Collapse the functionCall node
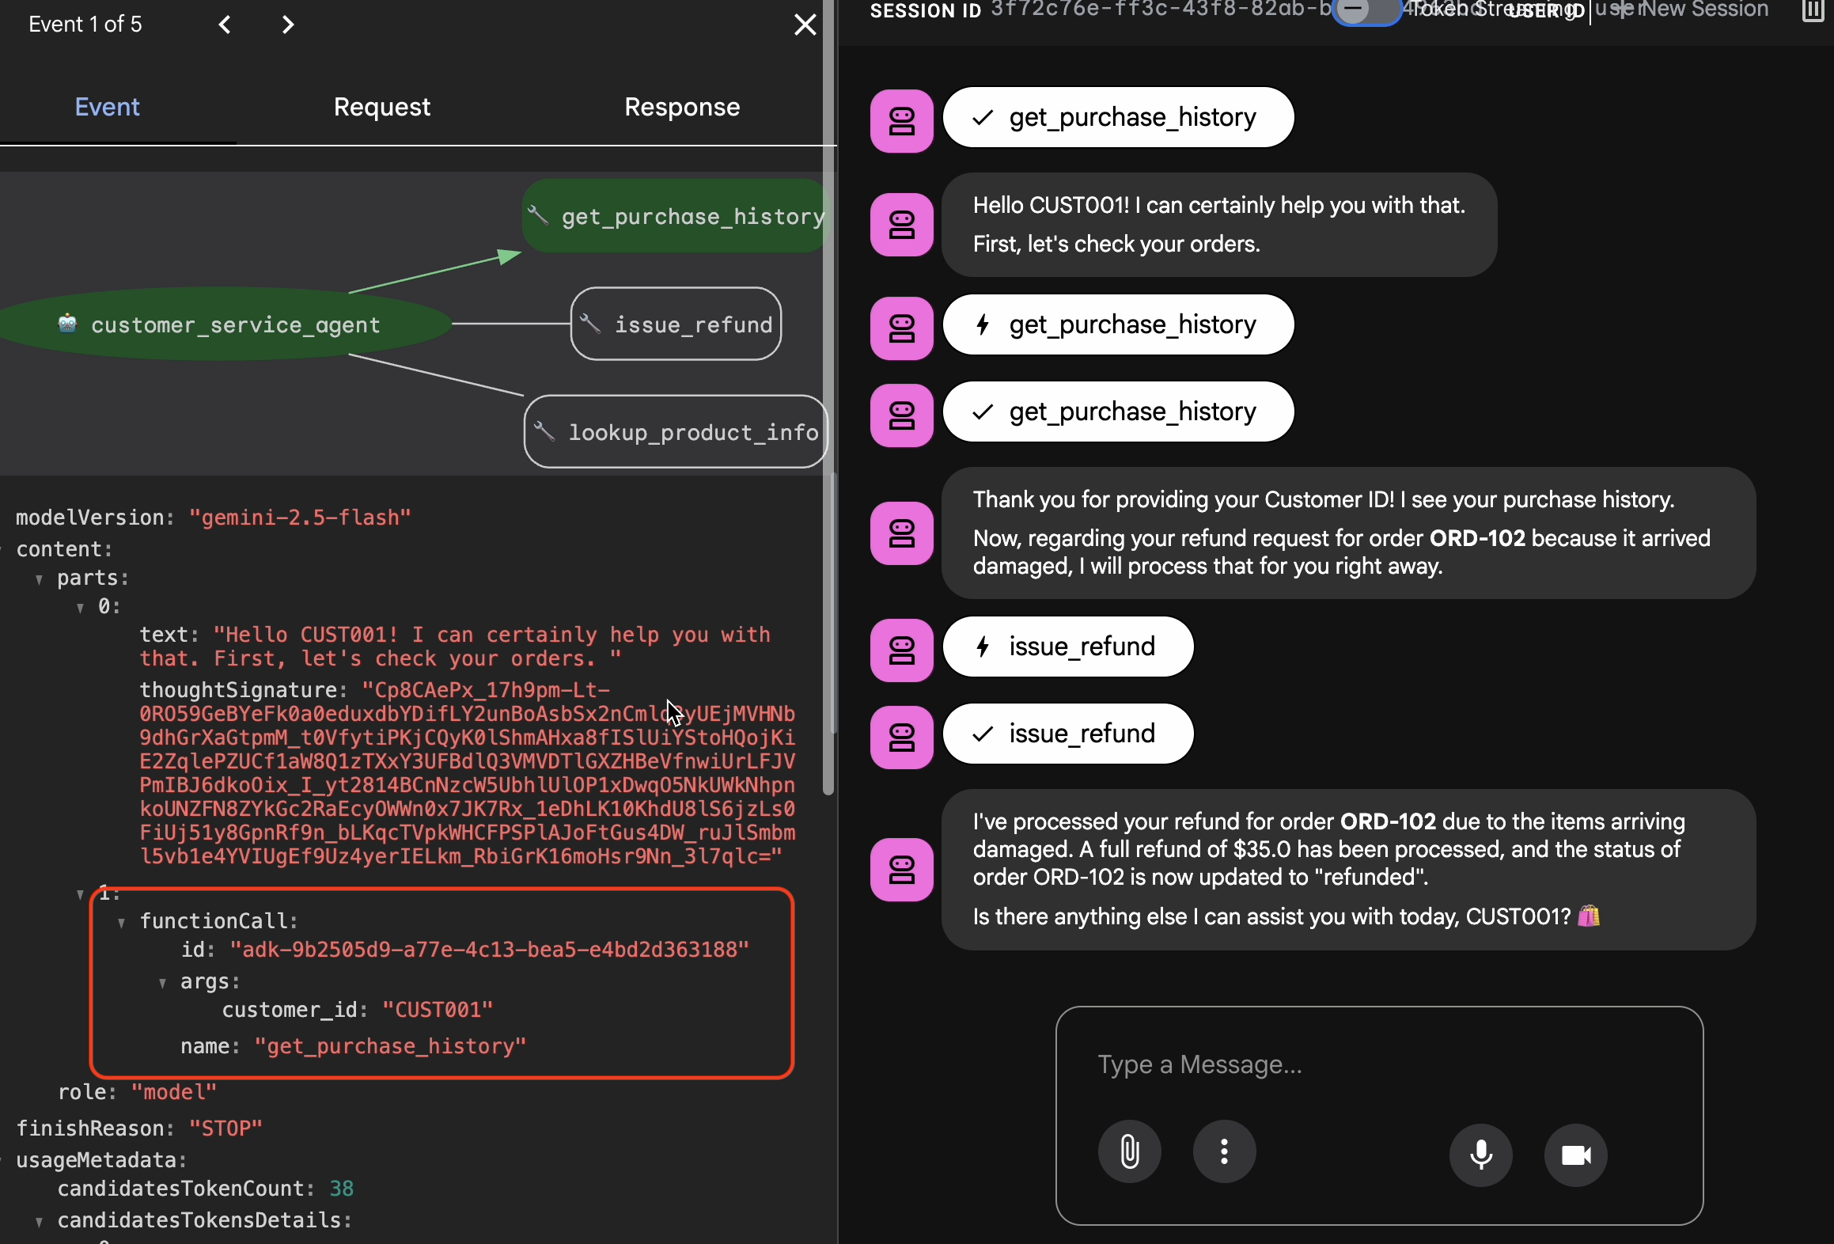 [121, 923]
